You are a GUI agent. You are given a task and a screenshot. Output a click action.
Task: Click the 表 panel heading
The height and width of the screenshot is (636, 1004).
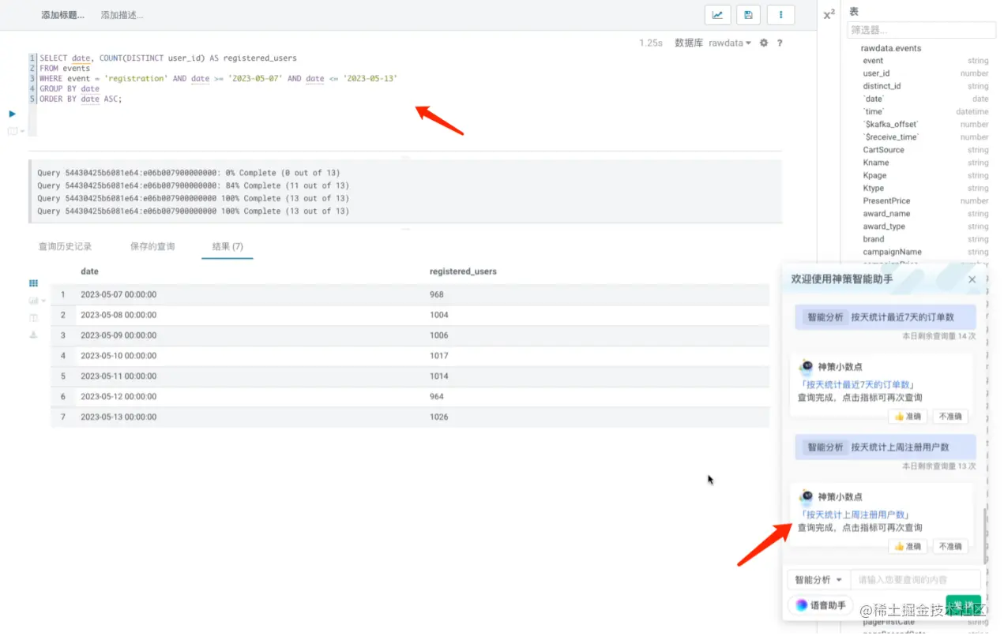[854, 12]
